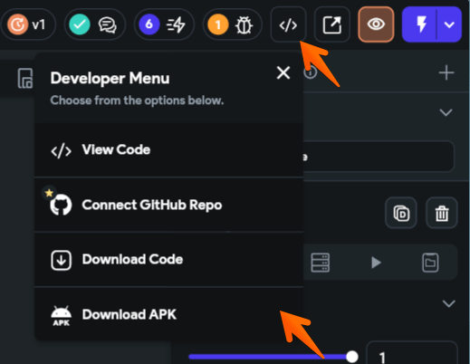This screenshot has height=364, width=470.
Task: Open the v1 version history pill
Action: (28, 24)
